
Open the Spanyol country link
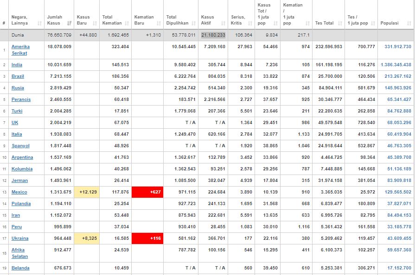coord(20,146)
